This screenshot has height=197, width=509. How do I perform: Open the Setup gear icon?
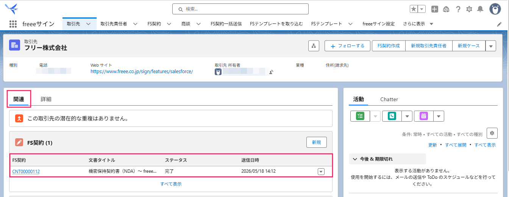click(469, 9)
